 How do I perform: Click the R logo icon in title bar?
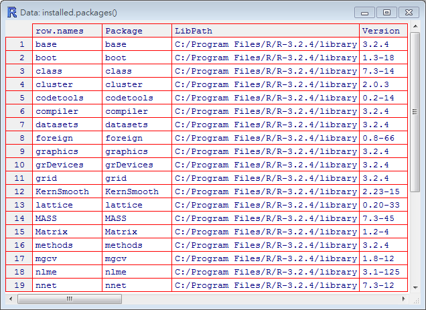pyautogui.click(x=11, y=13)
